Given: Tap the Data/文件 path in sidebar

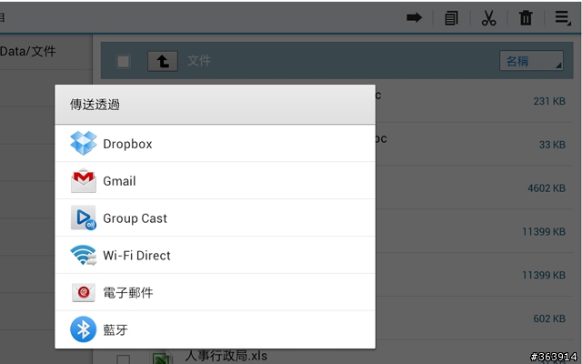Looking at the screenshot, I should pyautogui.click(x=28, y=51).
